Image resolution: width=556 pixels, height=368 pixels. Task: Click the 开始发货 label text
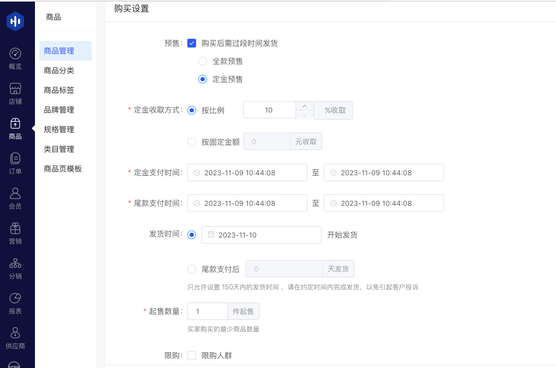click(x=342, y=235)
